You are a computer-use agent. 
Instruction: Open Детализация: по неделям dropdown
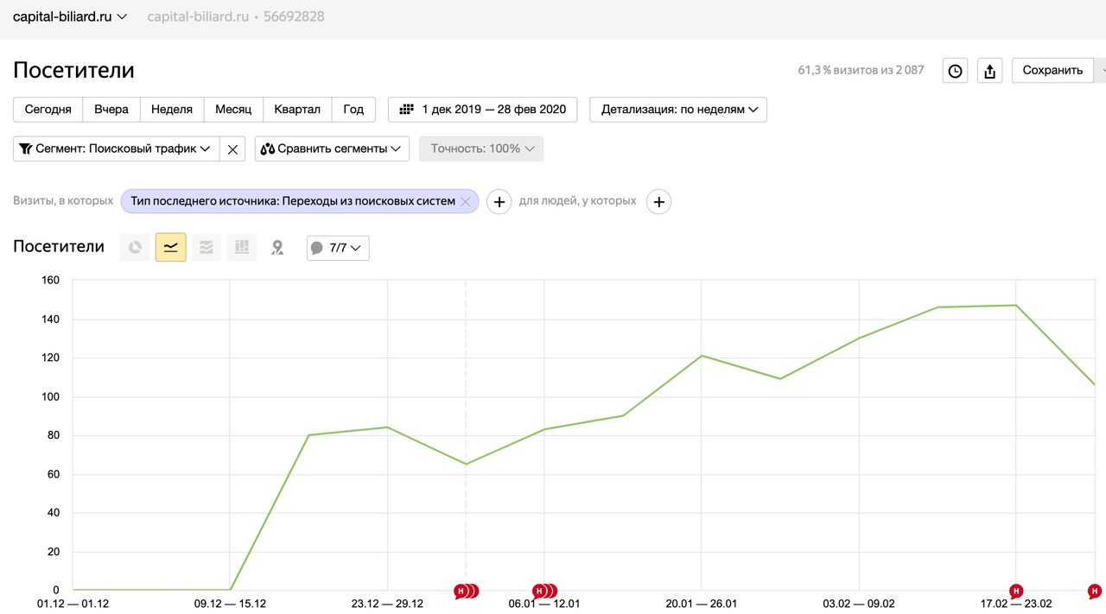click(x=678, y=110)
